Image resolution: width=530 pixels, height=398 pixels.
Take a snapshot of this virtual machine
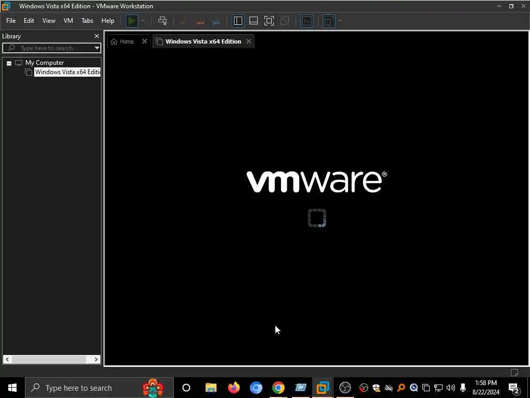click(x=184, y=21)
